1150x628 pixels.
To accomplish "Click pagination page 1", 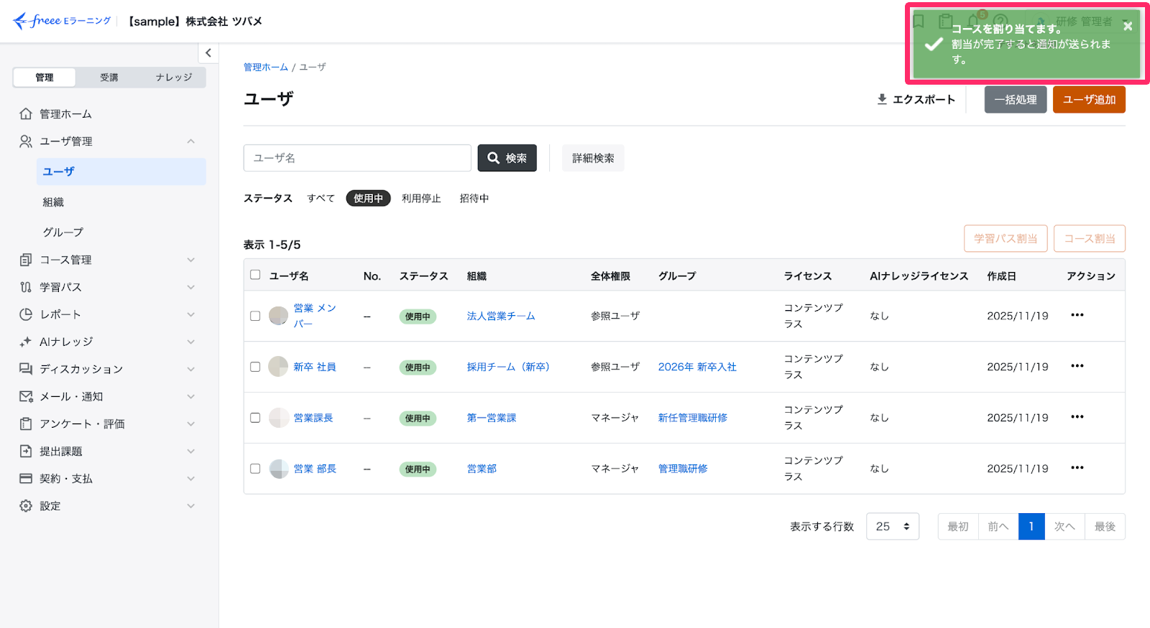I will [x=1031, y=527].
